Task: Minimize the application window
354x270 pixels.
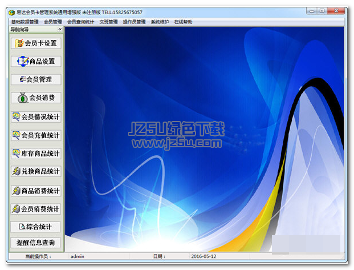Action: pyautogui.click(x=312, y=11)
